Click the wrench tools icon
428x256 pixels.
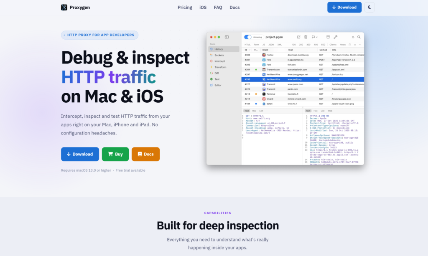tap(335, 37)
